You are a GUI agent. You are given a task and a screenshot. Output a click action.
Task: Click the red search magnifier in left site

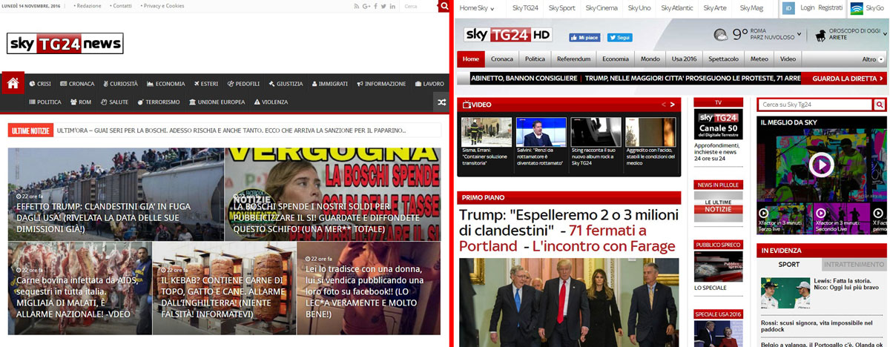click(x=444, y=6)
